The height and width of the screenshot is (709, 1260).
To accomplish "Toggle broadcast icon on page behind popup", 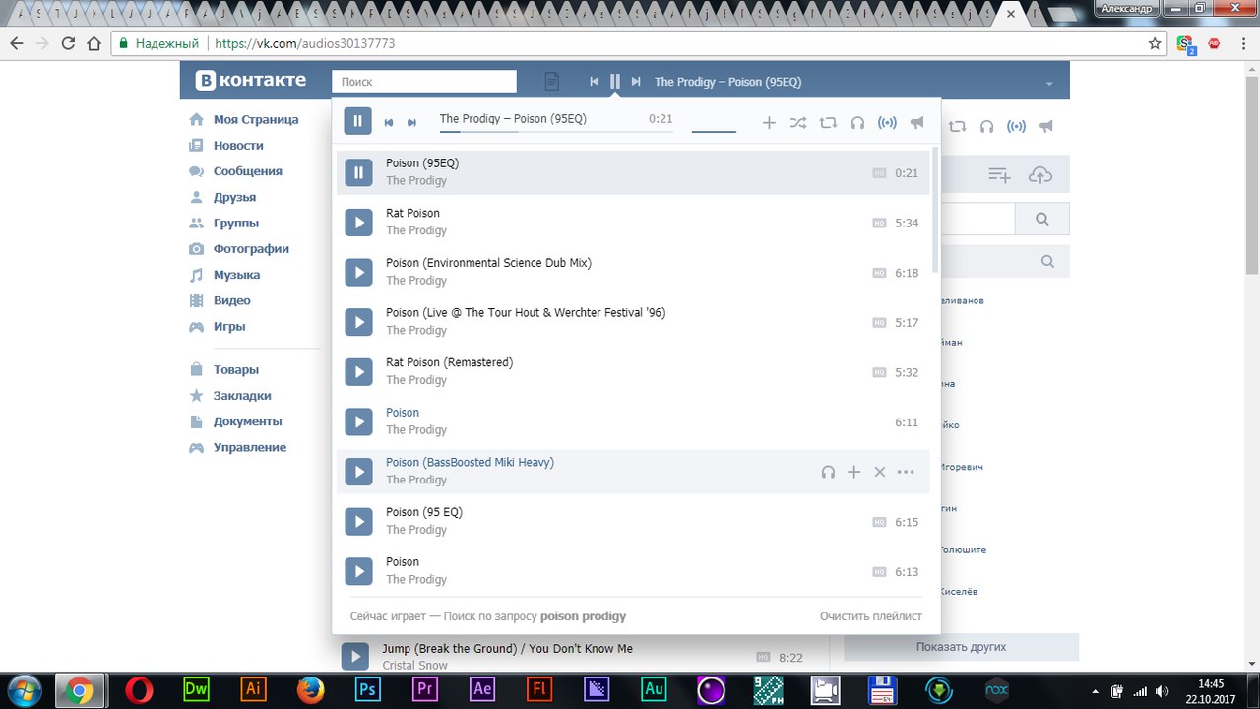I will tap(1017, 126).
